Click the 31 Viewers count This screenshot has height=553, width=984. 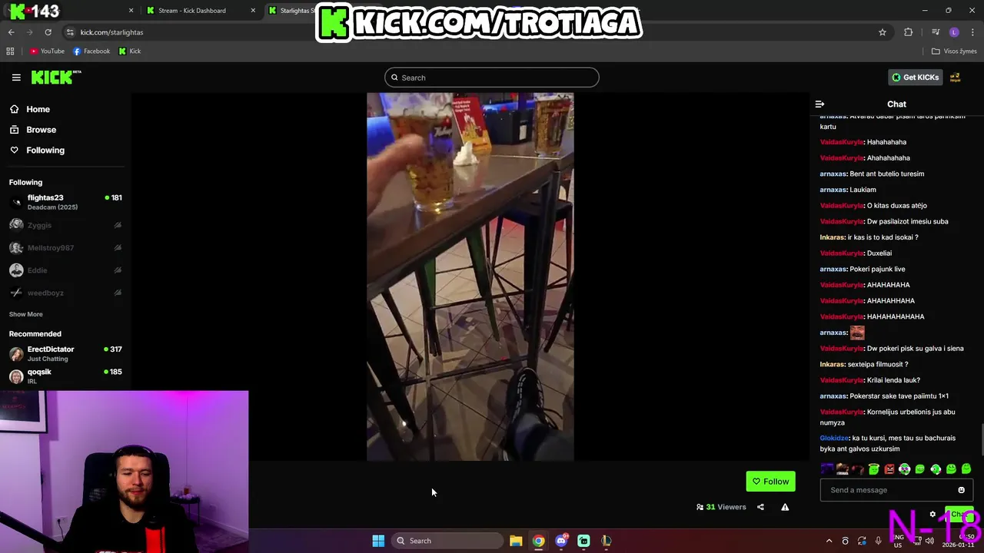(x=721, y=507)
